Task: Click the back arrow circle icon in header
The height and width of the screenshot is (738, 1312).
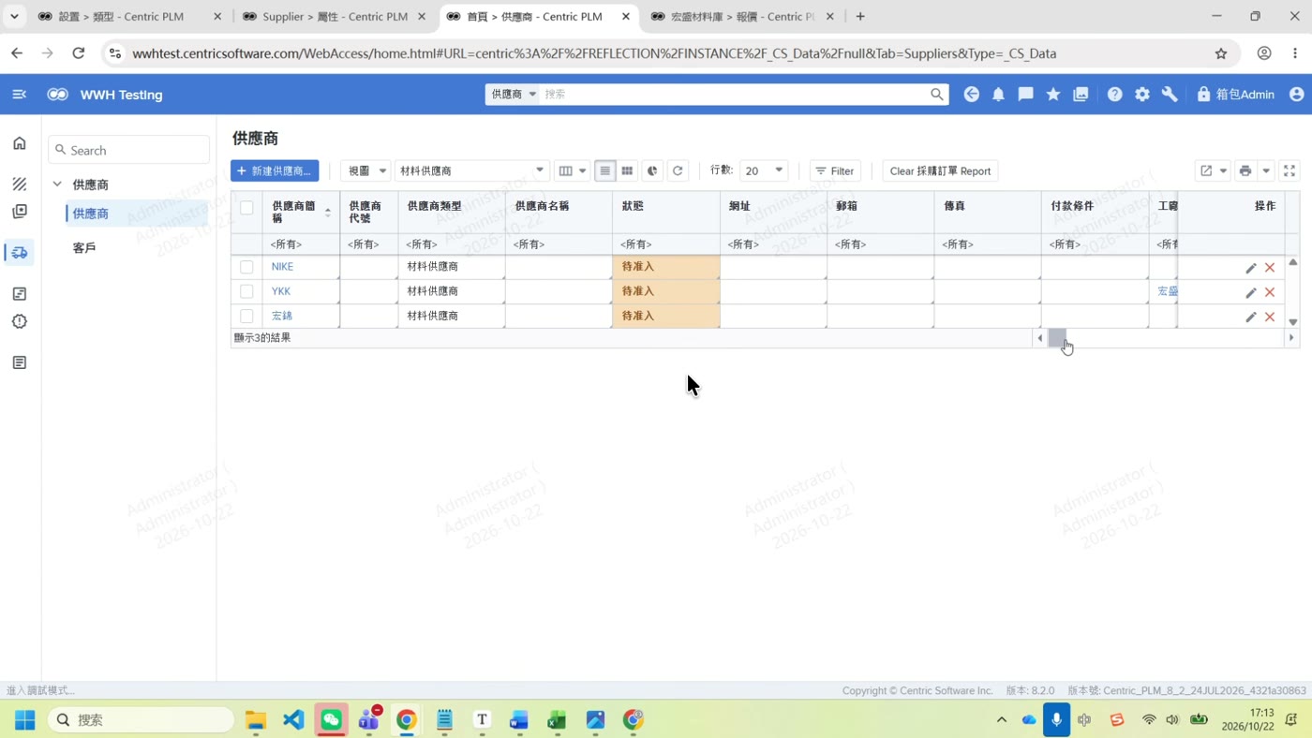Action: pos(971,95)
